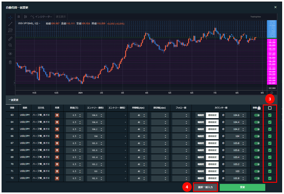Select 価格指定 for row 64 counter value

coord(212,122)
